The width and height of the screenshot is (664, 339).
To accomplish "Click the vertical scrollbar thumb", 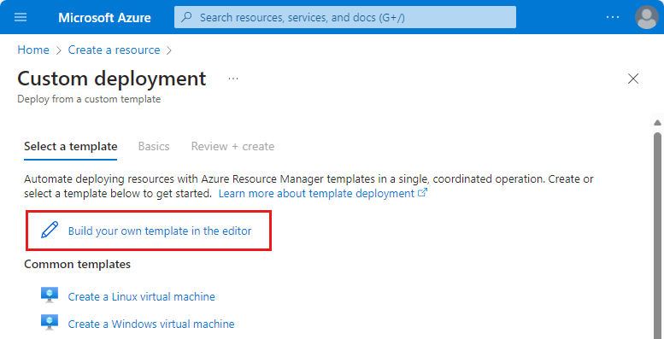I will (x=657, y=235).
